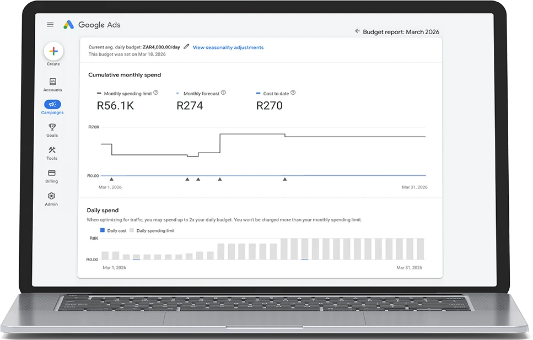Show help for Monthly spending limit
Screen dimensions: 533x340
pyautogui.click(x=155, y=93)
